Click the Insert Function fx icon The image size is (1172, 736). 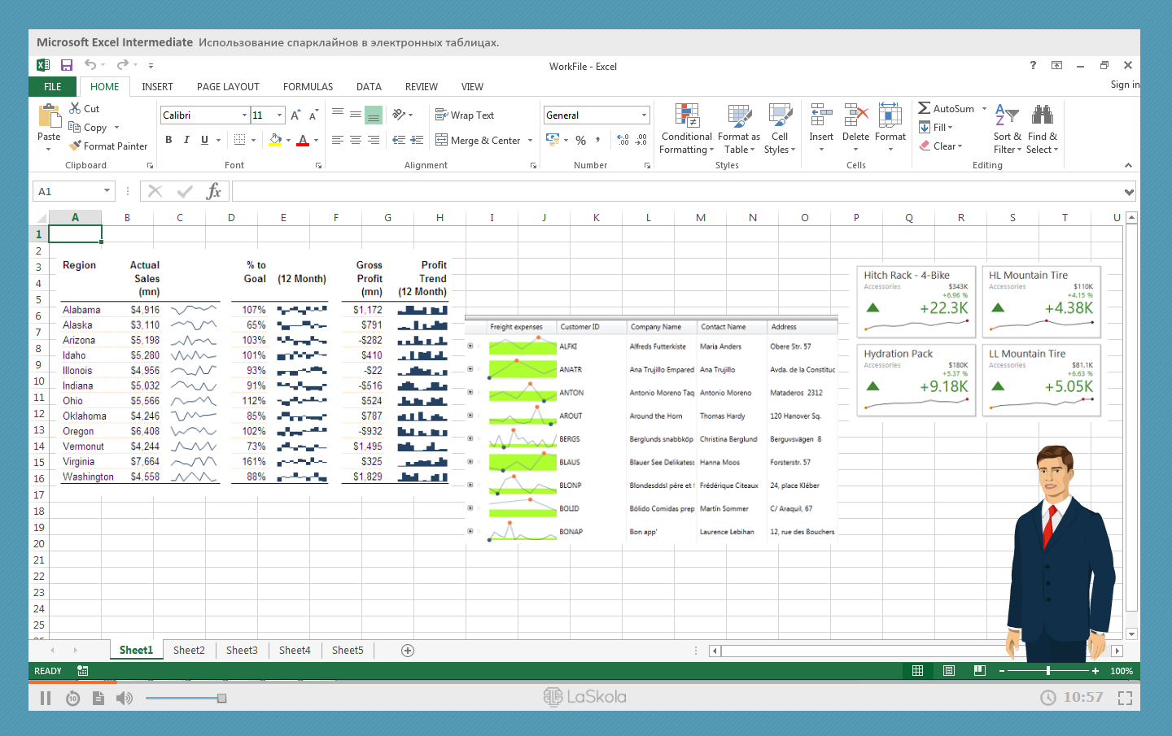pos(213,191)
